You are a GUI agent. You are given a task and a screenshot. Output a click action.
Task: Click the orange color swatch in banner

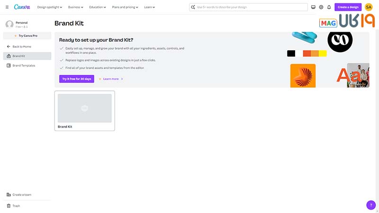315,53
